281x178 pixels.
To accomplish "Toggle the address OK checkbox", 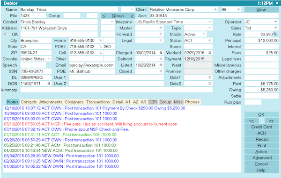I will click(6, 34).
